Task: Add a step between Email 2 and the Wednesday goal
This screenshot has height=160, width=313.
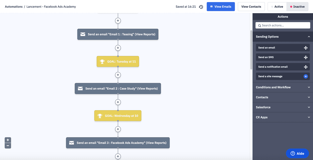Action: pyautogui.click(x=118, y=102)
